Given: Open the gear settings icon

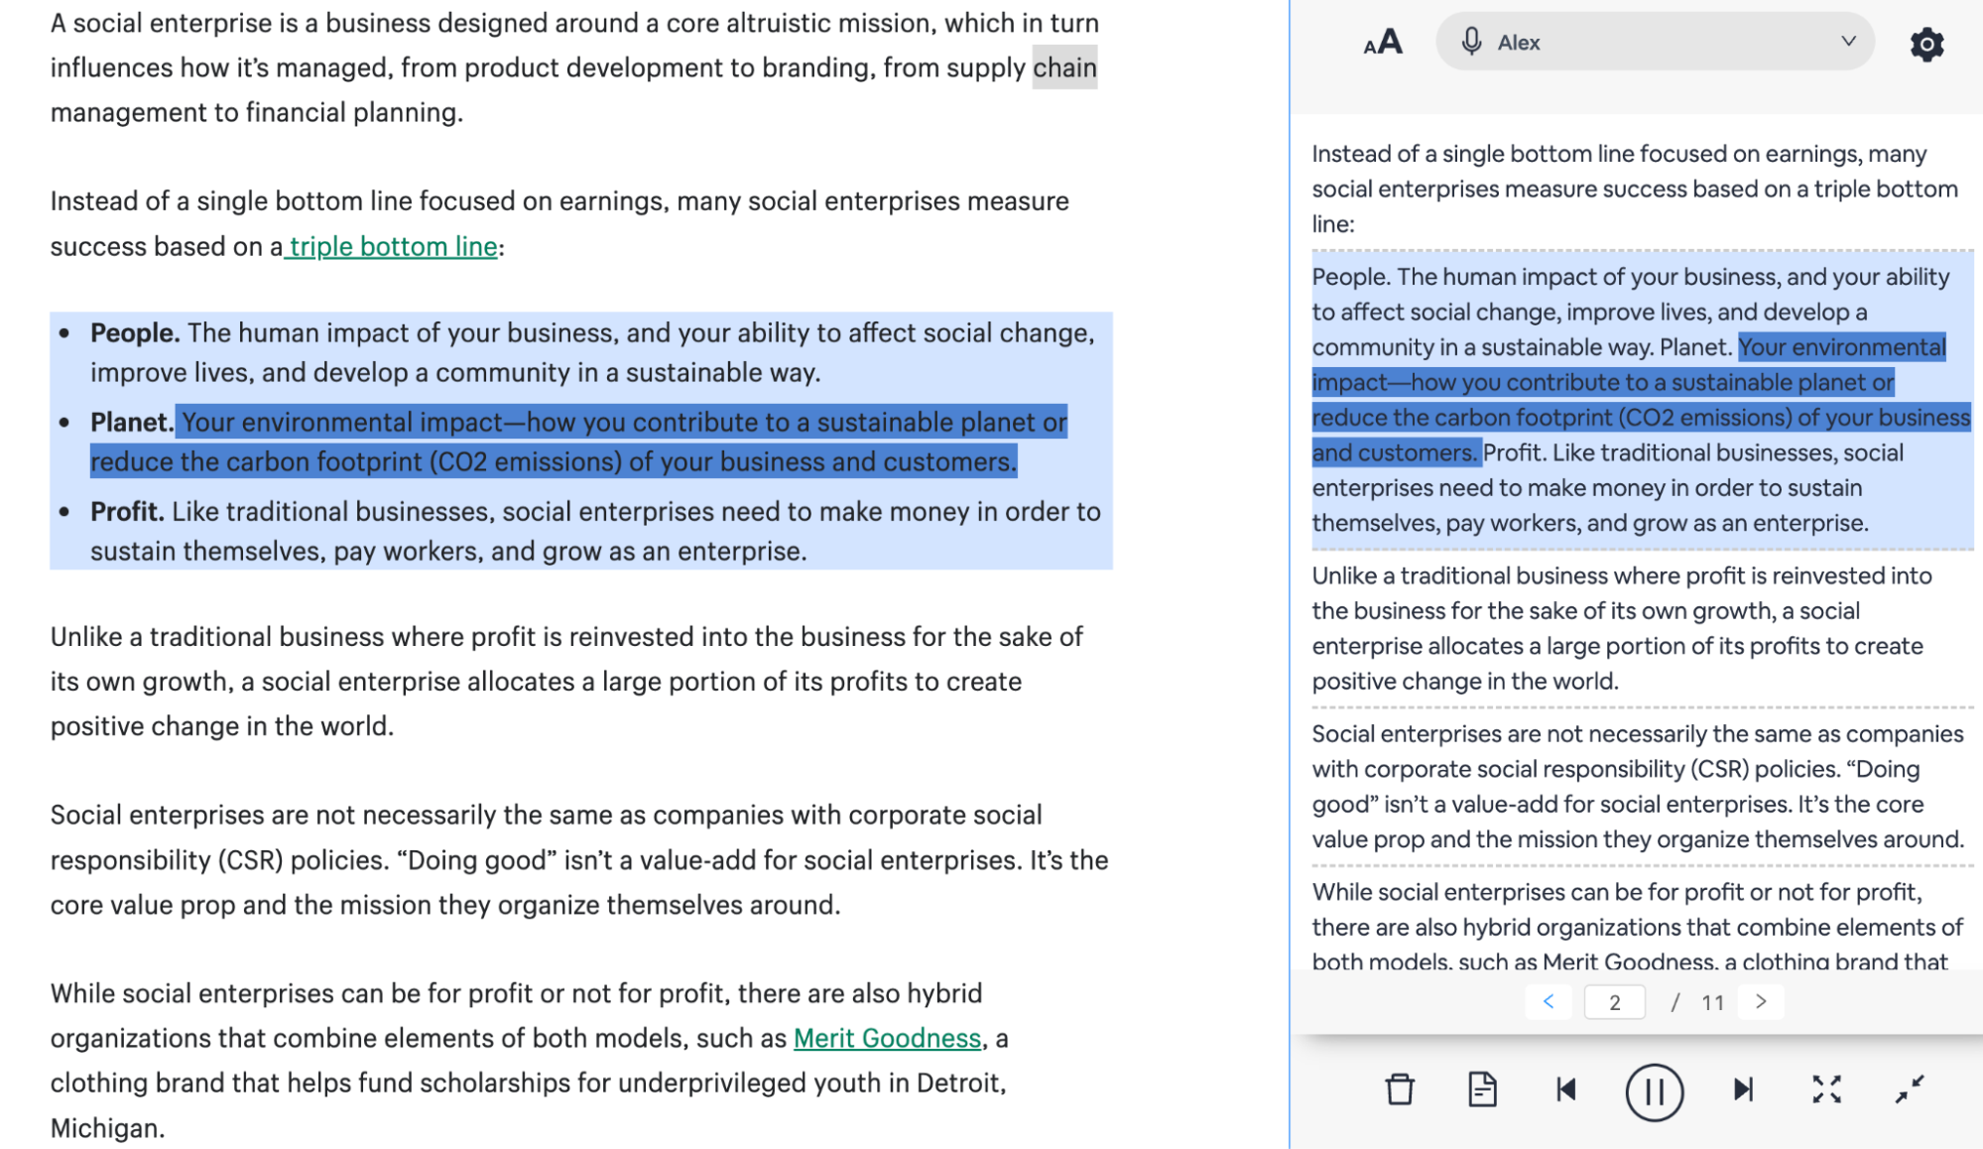Looking at the screenshot, I should 1926,44.
